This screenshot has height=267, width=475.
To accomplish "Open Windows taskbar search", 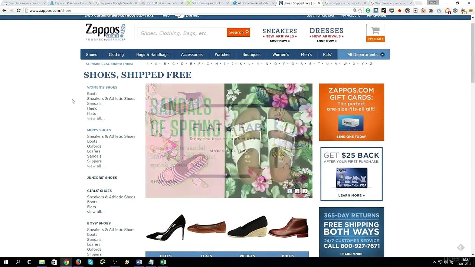I will pyautogui.click(x=18, y=262).
